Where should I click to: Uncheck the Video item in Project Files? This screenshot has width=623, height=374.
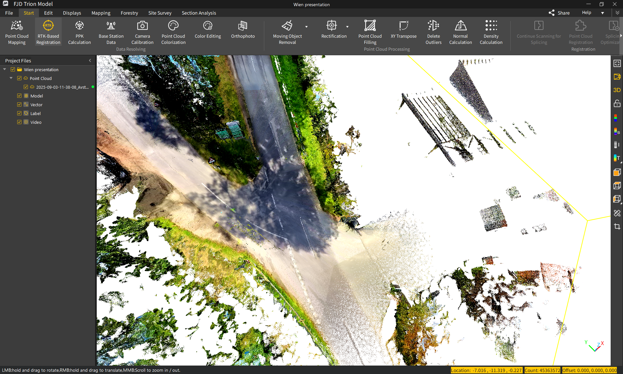tap(19, 122)
